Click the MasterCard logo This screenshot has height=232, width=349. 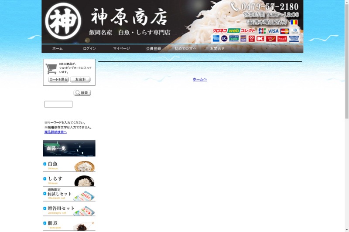coord(284,31)
